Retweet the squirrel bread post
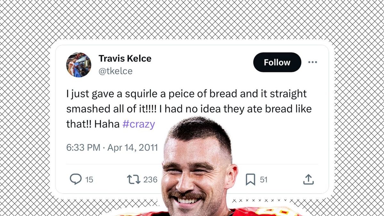Screen dimensions: 384x216 [x=134, y=179]
